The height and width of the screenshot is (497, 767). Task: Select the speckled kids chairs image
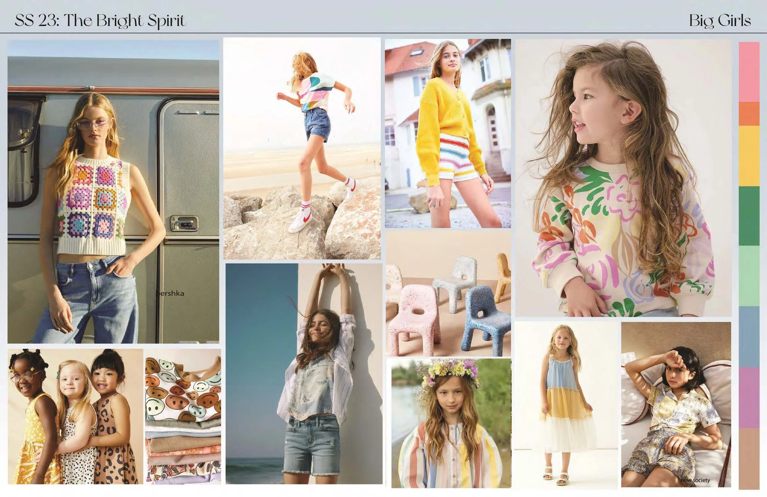click(x=448, y=293)
